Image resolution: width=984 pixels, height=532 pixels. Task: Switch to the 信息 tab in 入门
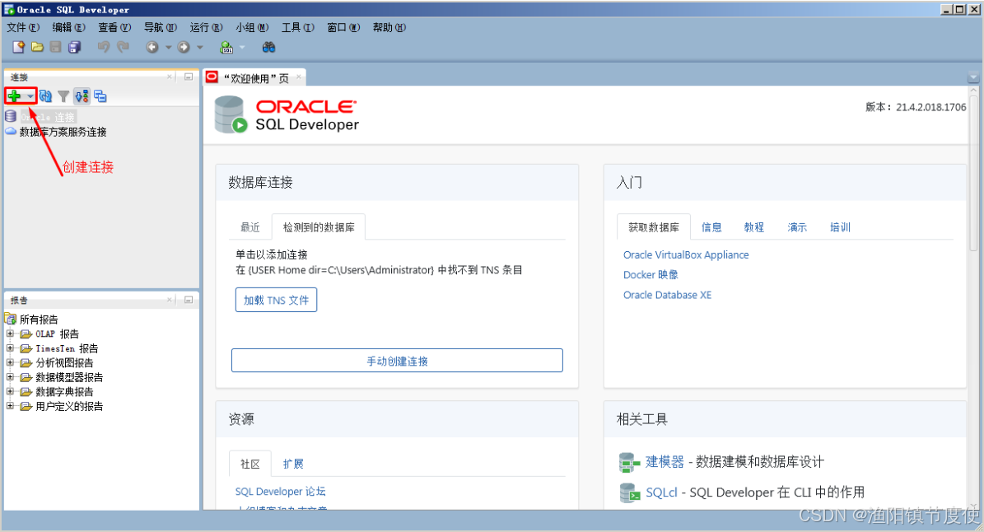[711, 227]
